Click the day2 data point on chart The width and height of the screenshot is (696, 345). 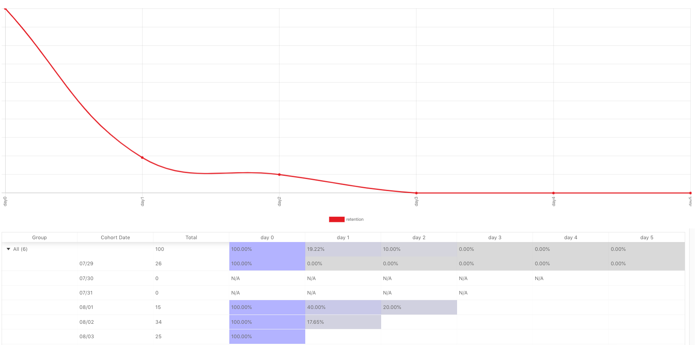pyautogui.click(x=280, y=175)
